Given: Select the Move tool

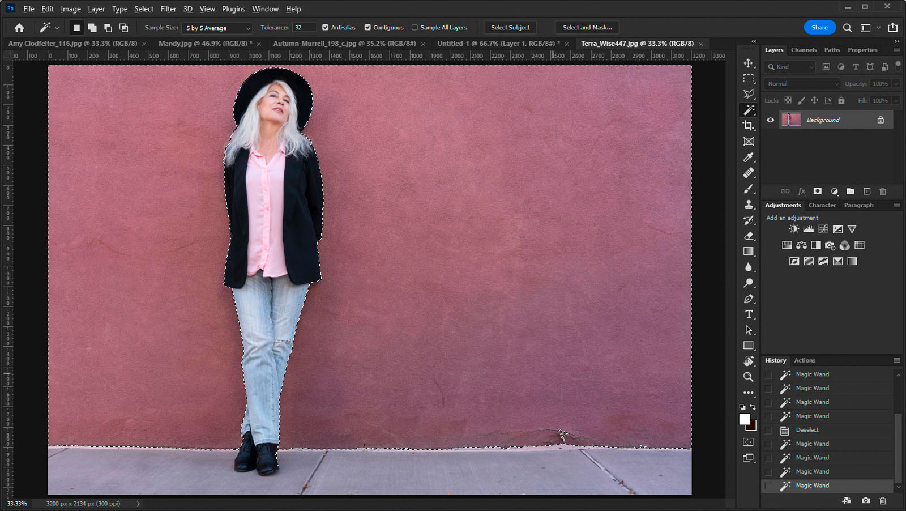Looking at the screenshot, I should (749, 63).
